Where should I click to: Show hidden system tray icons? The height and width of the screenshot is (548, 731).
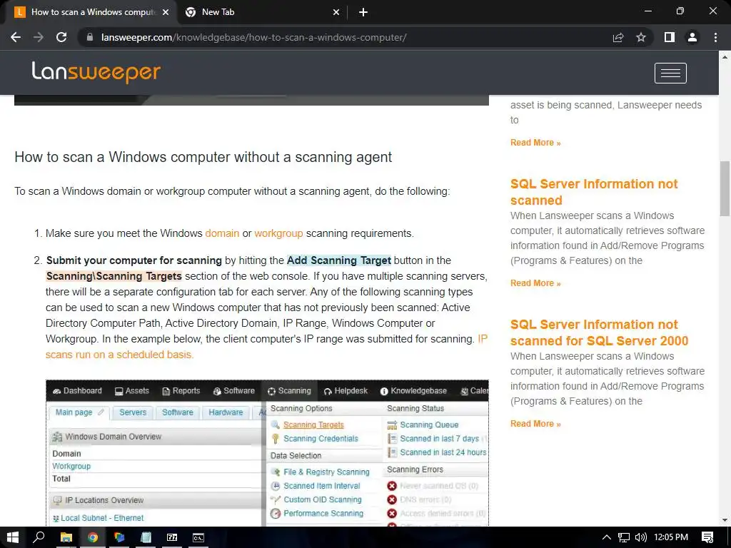click(607, 537)
